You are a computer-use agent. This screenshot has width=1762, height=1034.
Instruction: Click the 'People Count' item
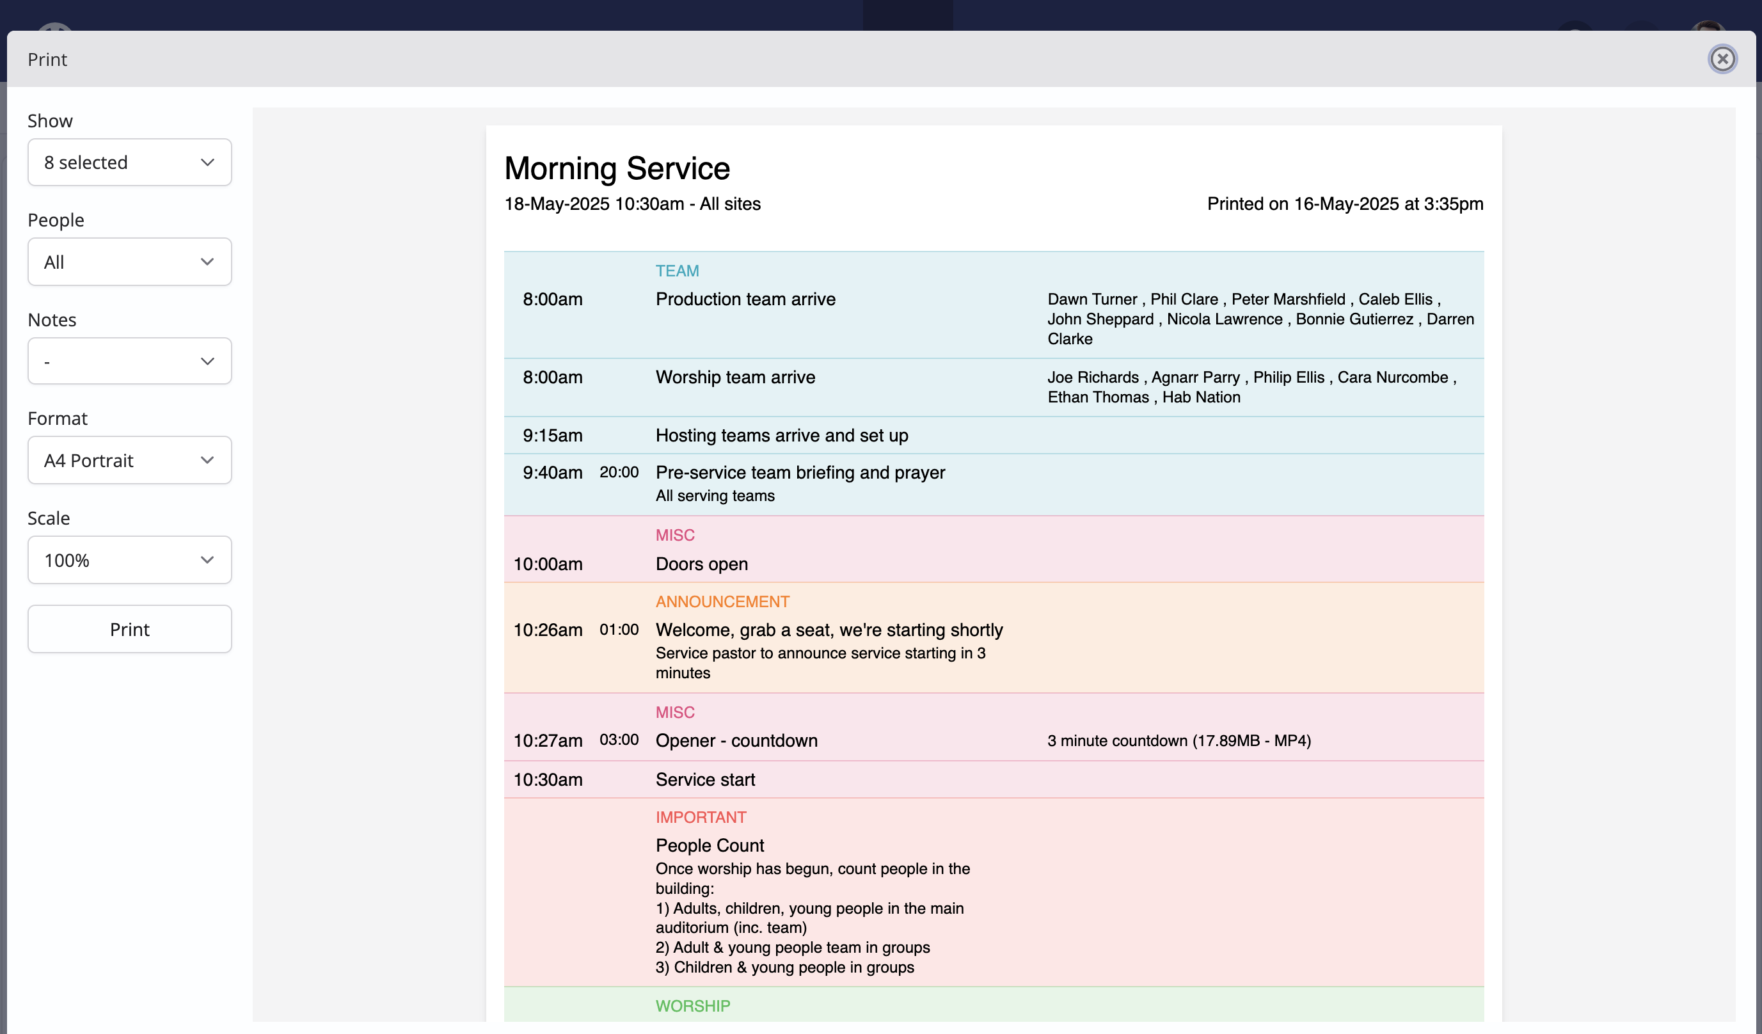point(710,846)
